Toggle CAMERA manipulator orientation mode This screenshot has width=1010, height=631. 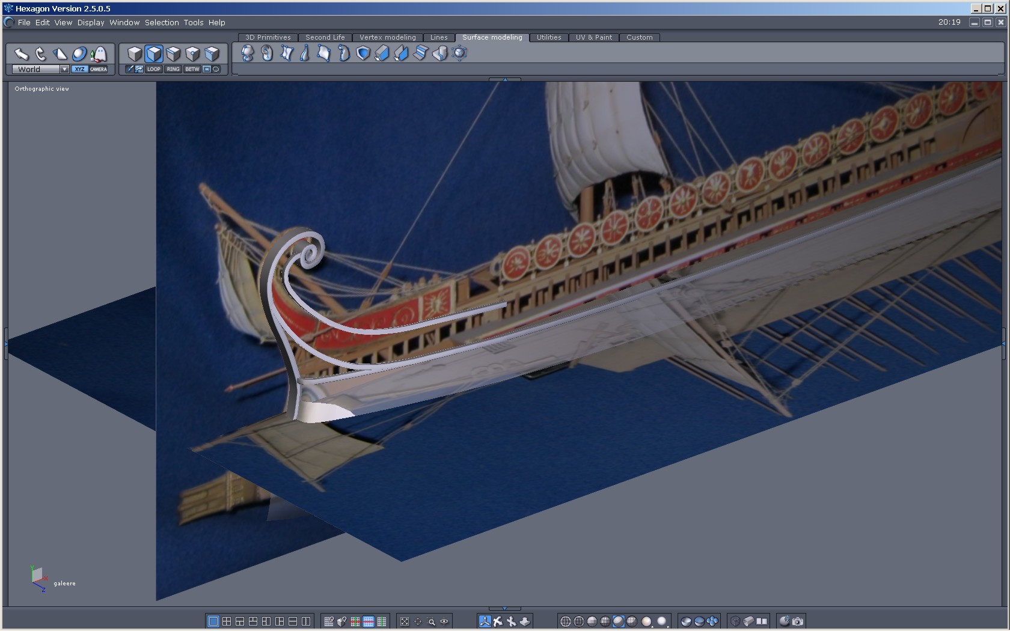pos(99,69)
